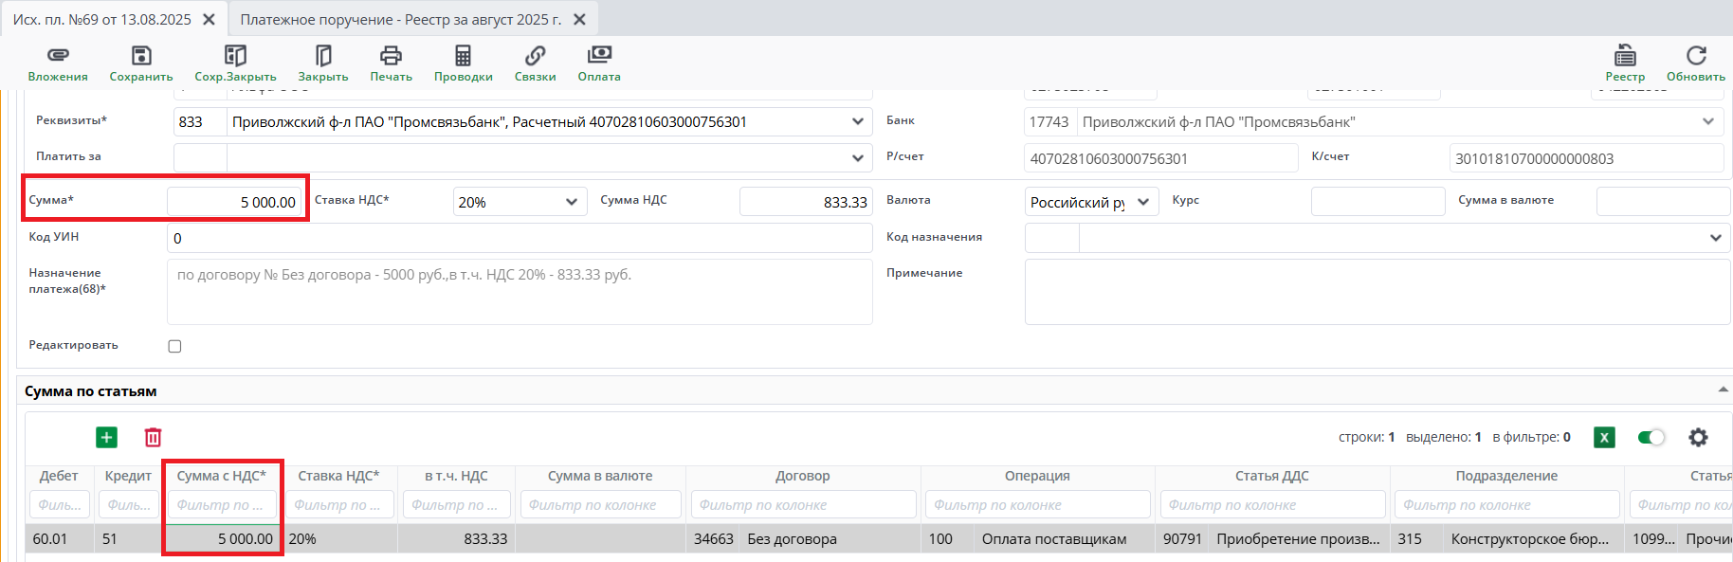Expand the Ставка НДС 20% dropdown

571,202
